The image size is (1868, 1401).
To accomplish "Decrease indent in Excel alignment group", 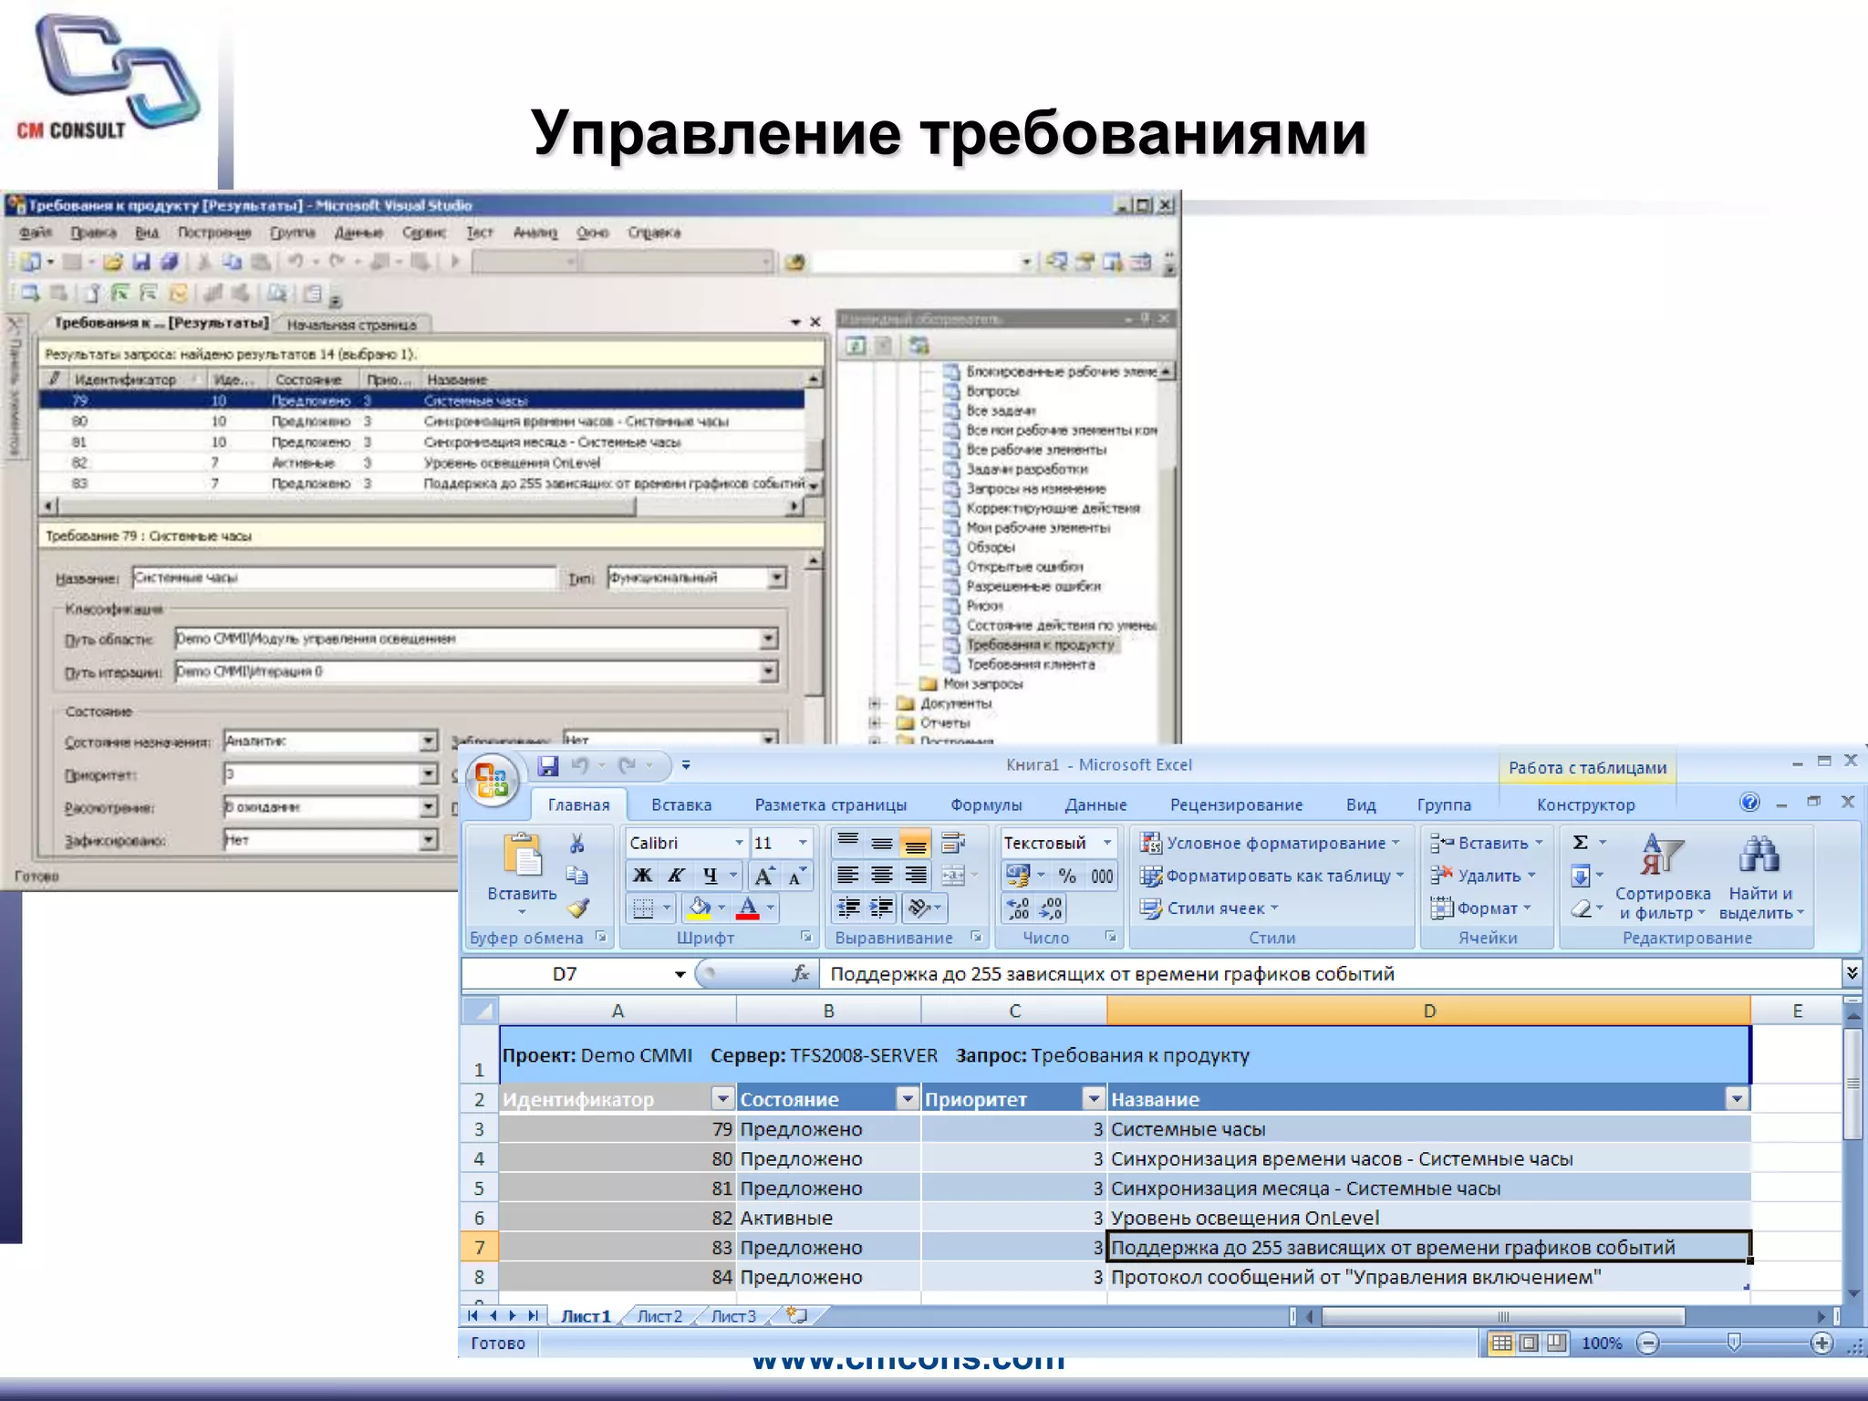I will pos(848,908).
